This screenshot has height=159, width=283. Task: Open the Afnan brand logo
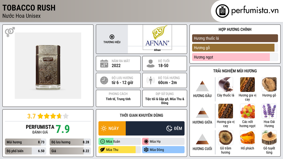pos(157,38)
